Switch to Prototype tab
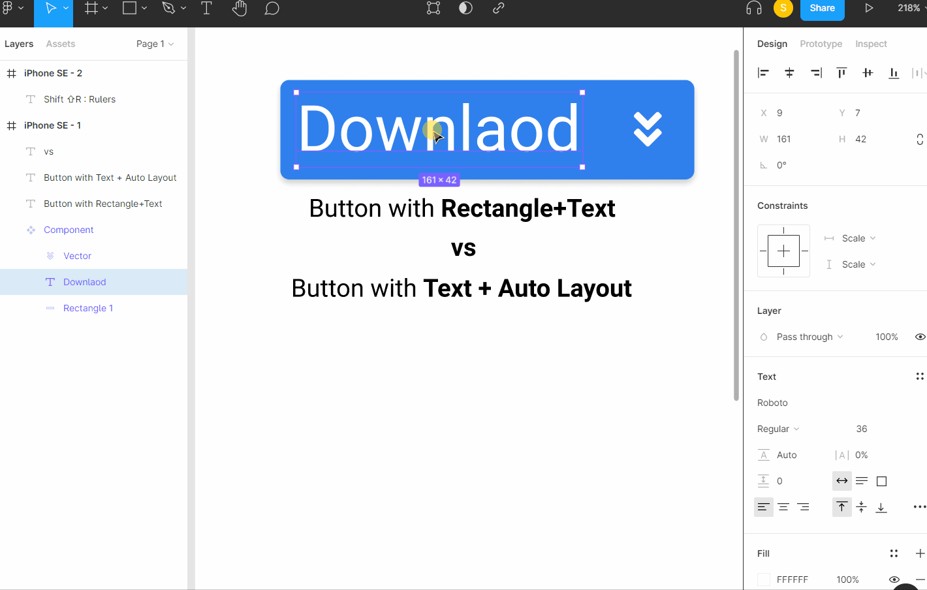The height and width of the screenshot is (590, 927). pos(821,44)
